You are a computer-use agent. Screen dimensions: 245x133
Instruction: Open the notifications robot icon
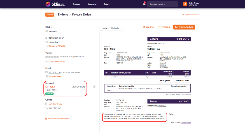click(x=144, y=4)
